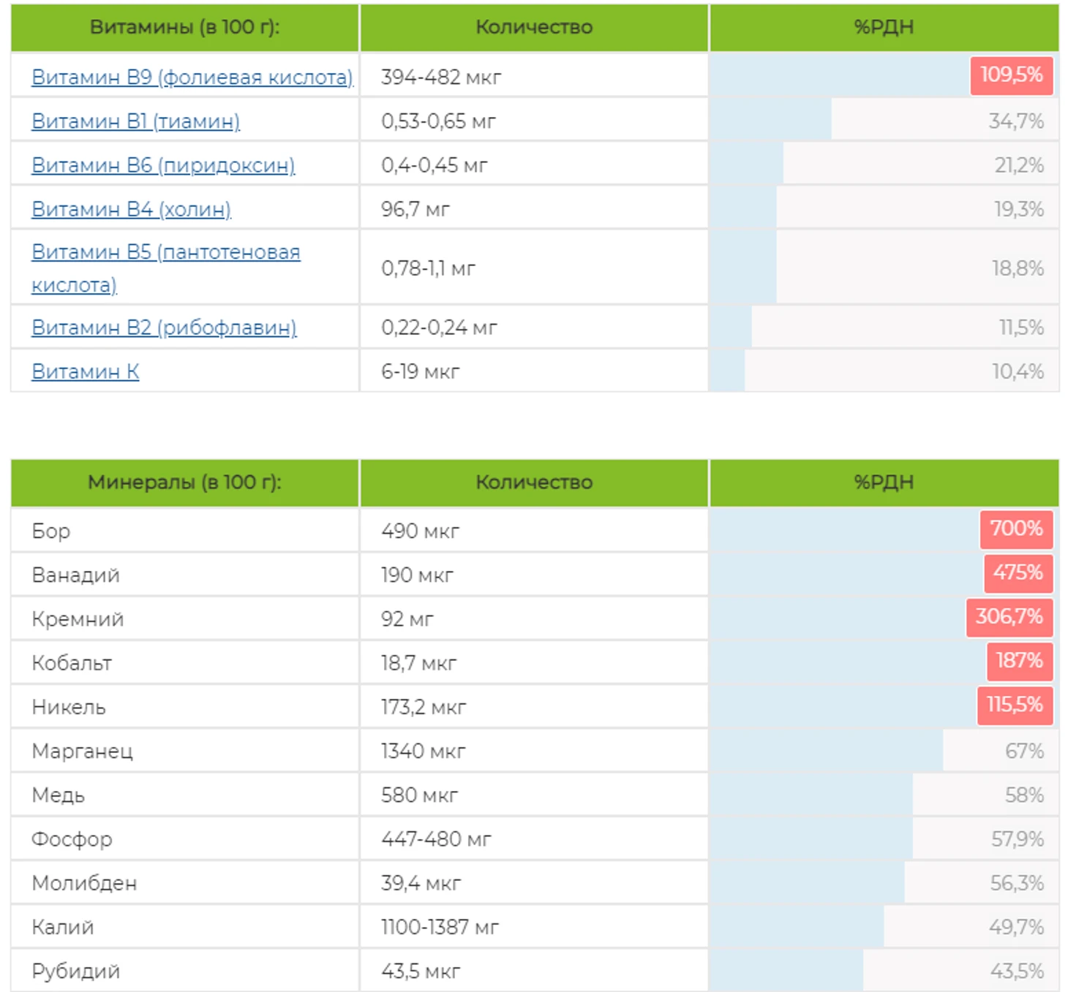Open the Витамин B1 (тиамин) link
Image resolution: width=1068 pixels, height=992 pixels.
point(135,121)
